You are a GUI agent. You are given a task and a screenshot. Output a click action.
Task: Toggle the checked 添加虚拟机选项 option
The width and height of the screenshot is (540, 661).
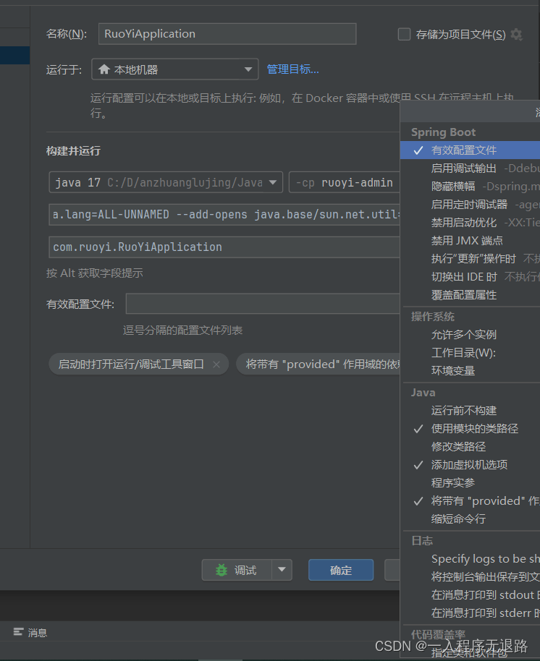pyautogui.click(x=470, y=465)
